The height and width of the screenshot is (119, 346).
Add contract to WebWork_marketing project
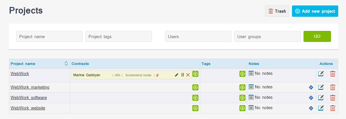(x=195, y=88)
